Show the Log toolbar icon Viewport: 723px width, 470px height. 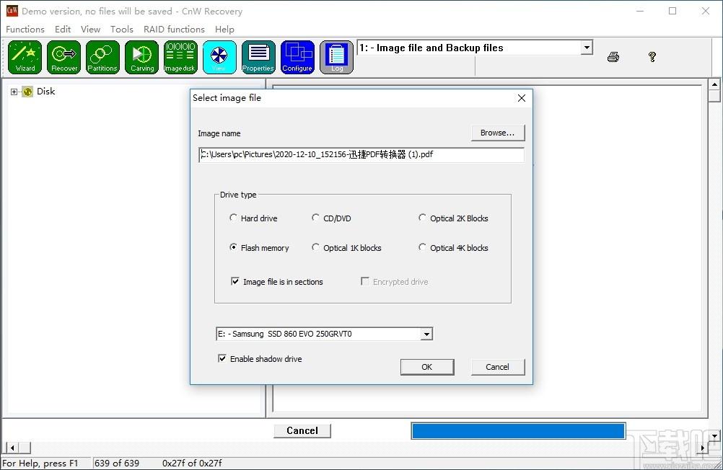click(x=336, y=57)
